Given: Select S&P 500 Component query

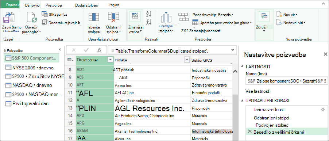Looking at the screenshot, I should (31, 58).
